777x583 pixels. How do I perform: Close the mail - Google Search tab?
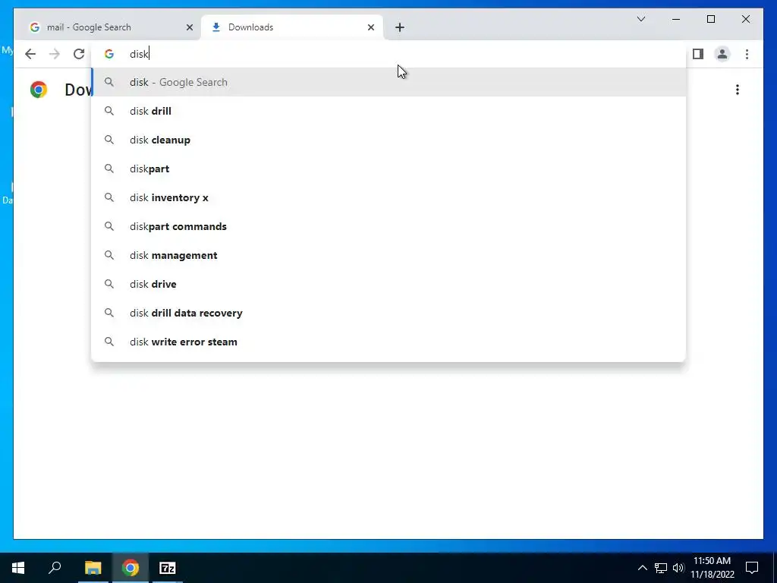189,27
